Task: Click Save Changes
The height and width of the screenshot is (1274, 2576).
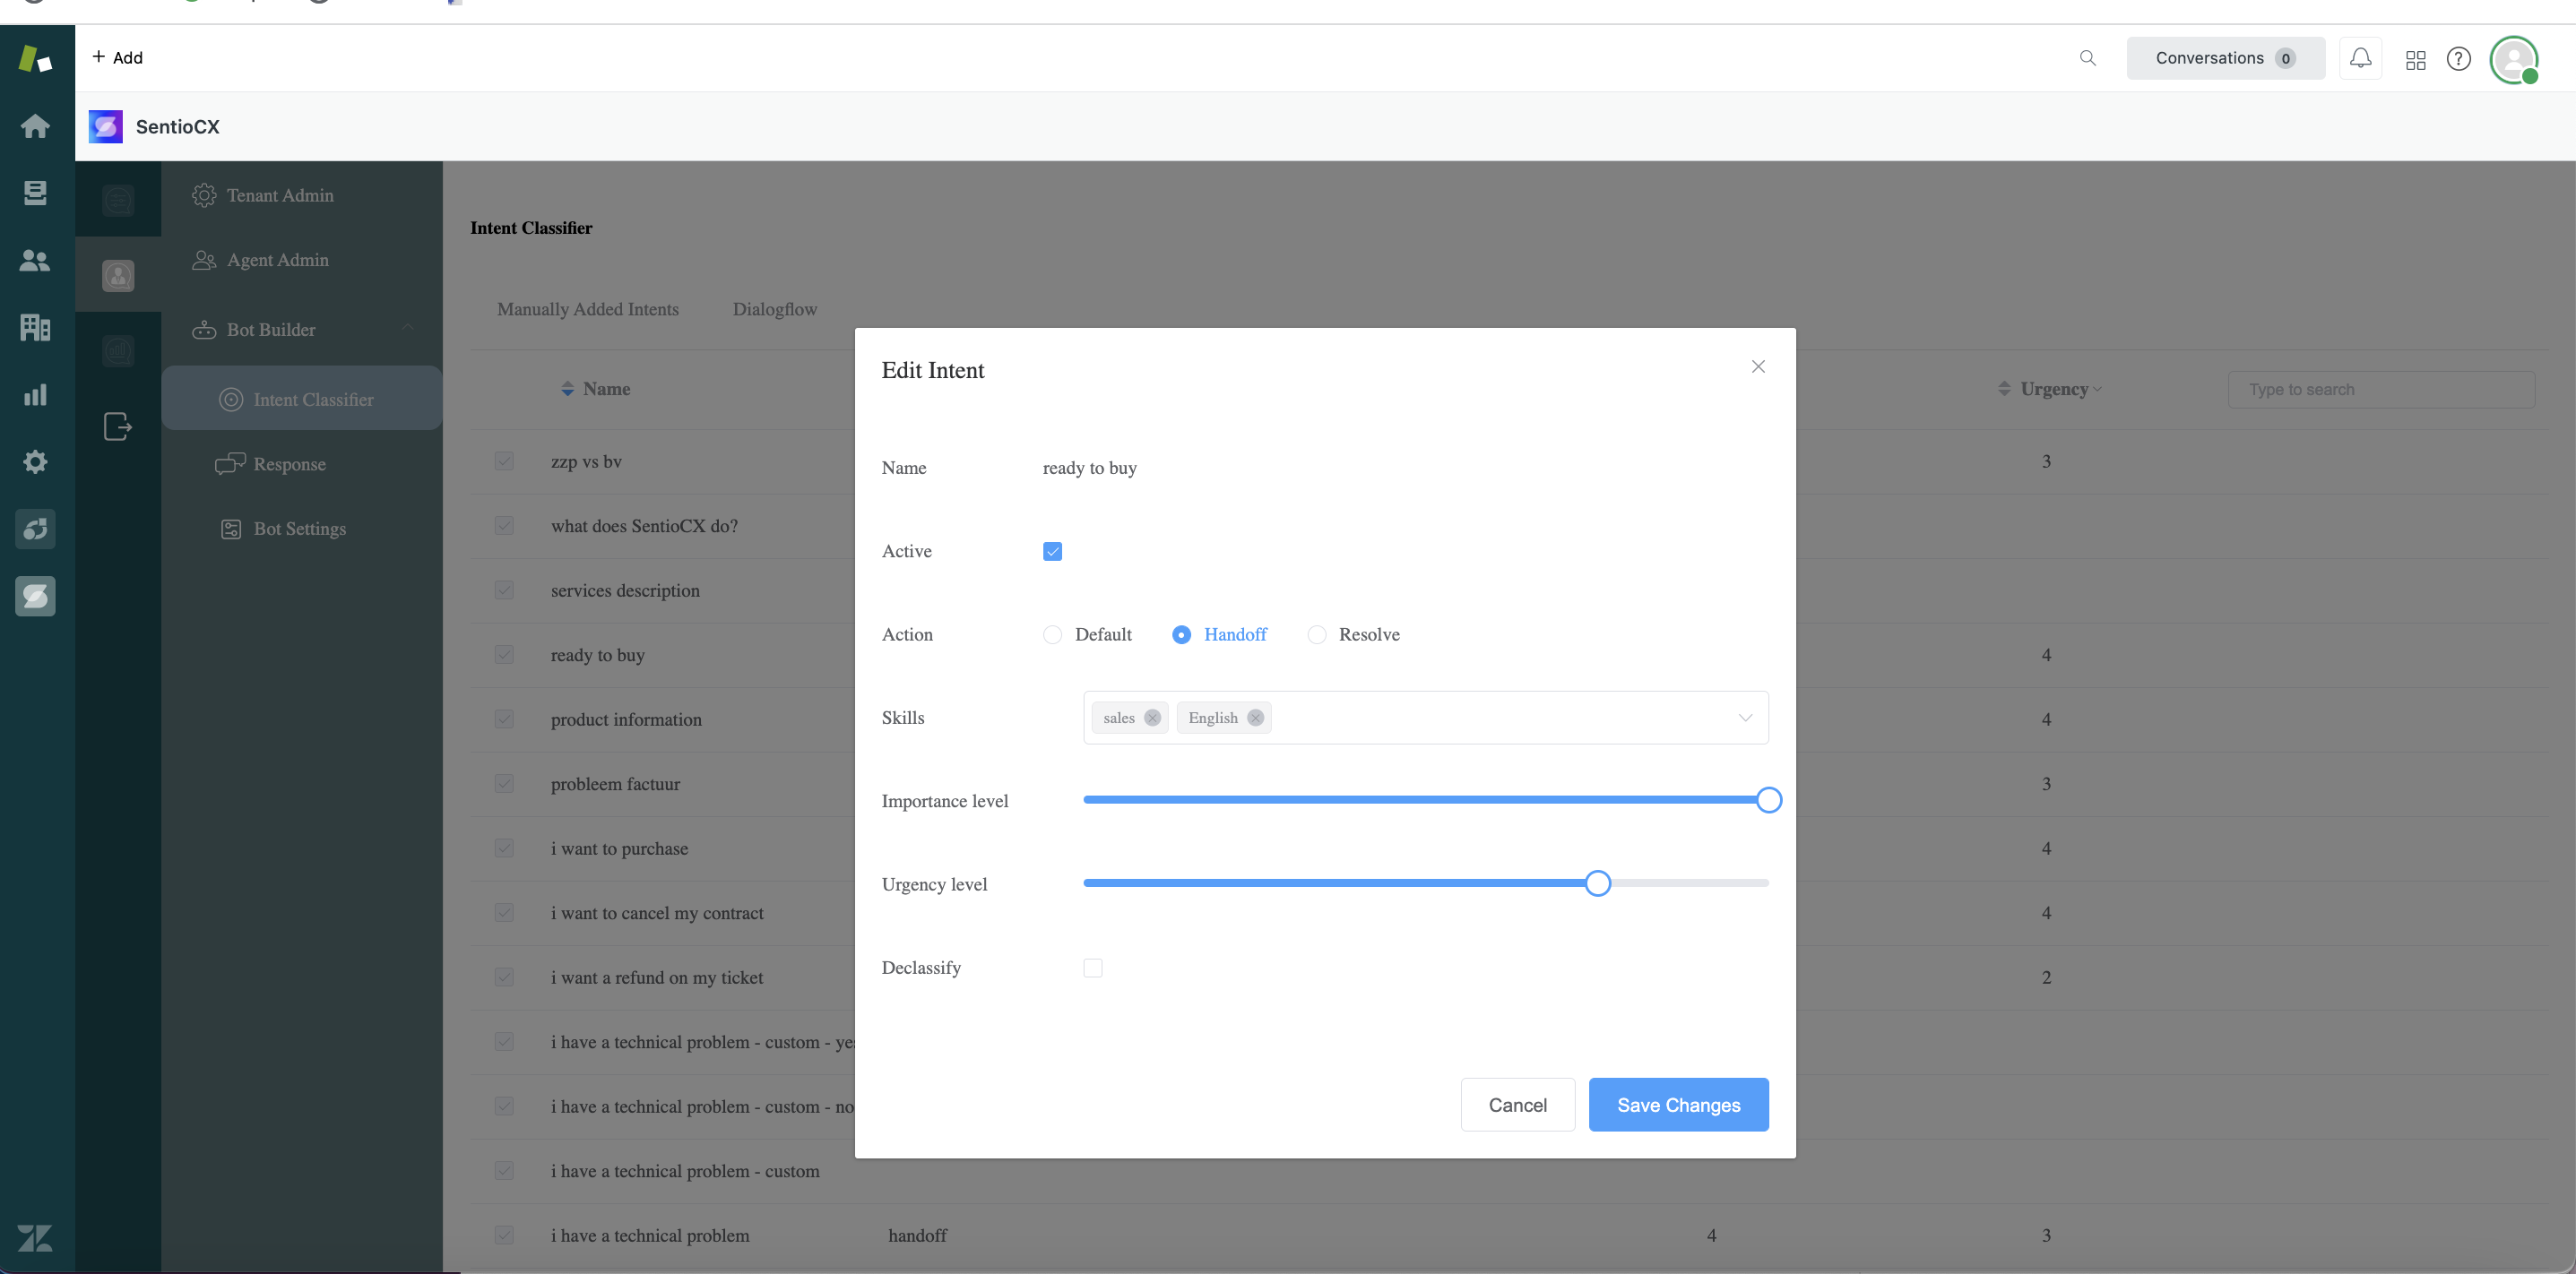Action: coord(1679,1106)
